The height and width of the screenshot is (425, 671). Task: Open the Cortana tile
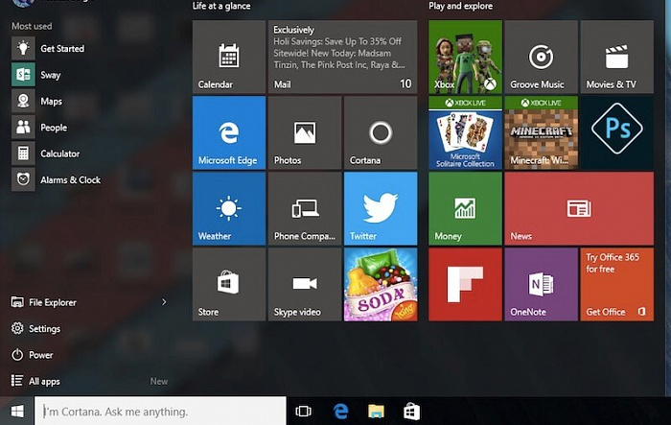pyautogui.click(x=380, y=131)
